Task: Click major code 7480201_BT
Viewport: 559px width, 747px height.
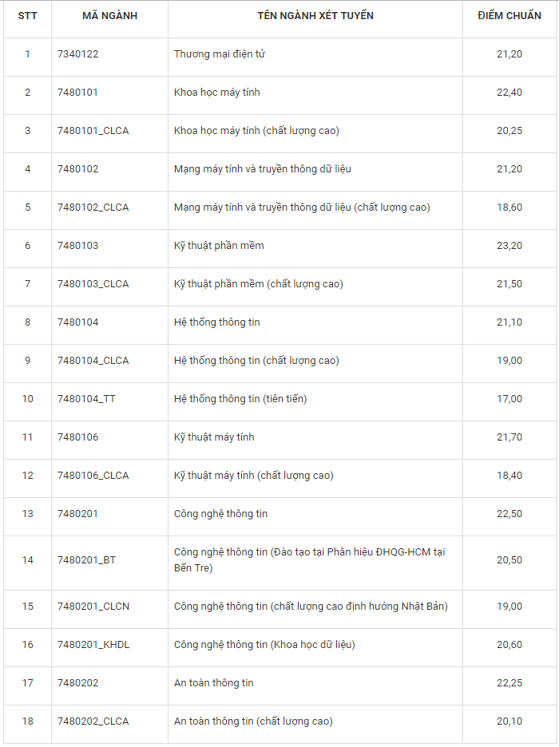Action: tap(86, 560)
